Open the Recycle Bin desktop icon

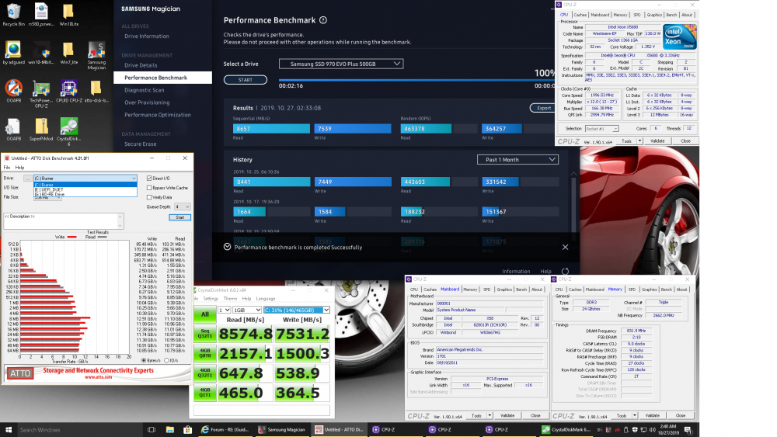click(x=13, y=15)
